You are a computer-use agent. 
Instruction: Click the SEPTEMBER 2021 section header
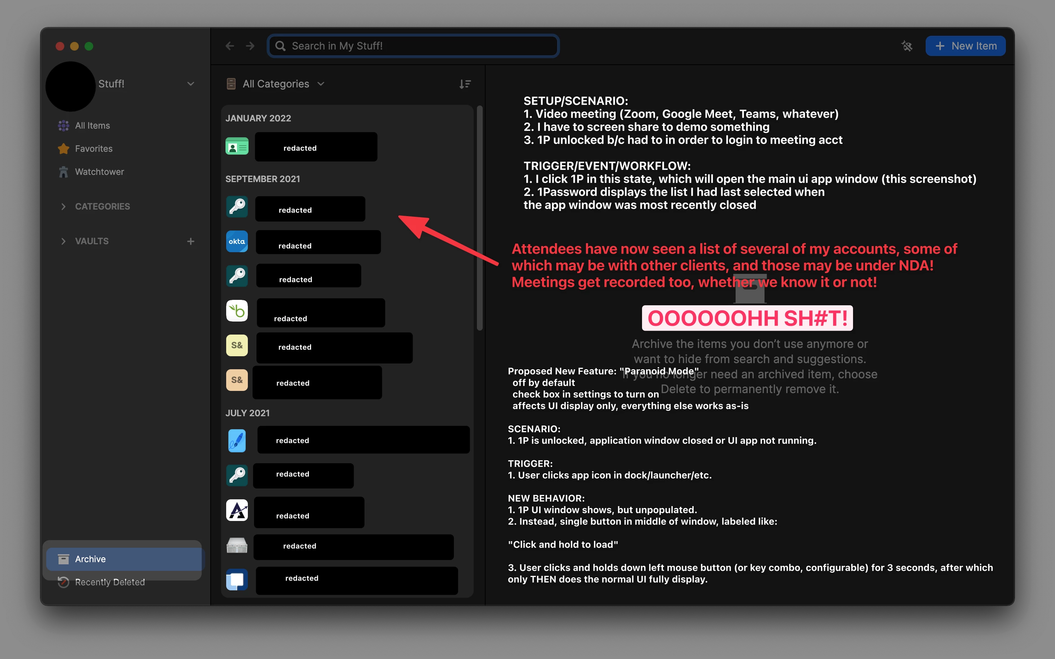coord(263,179)
